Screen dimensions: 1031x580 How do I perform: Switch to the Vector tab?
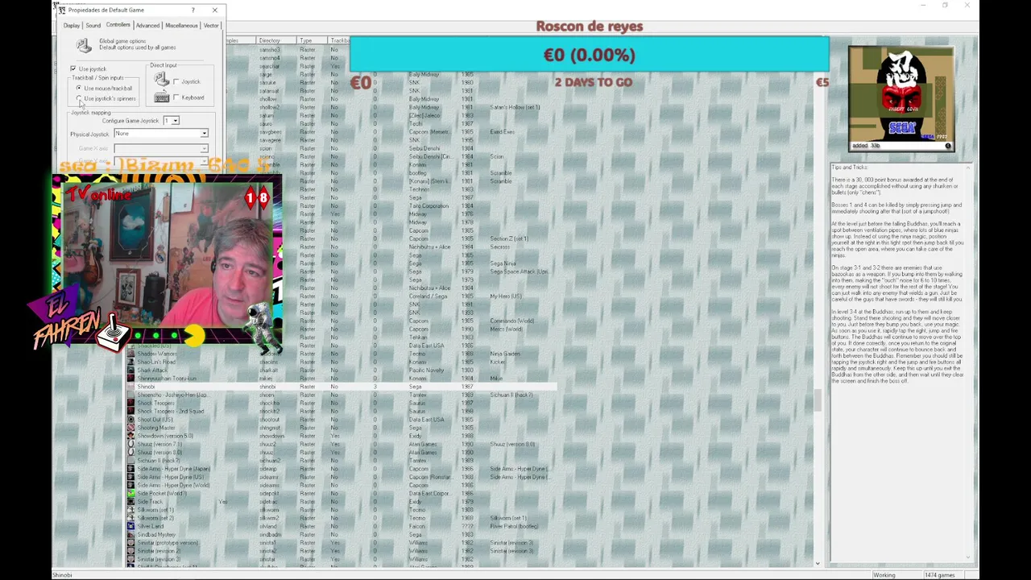point(211,26)
